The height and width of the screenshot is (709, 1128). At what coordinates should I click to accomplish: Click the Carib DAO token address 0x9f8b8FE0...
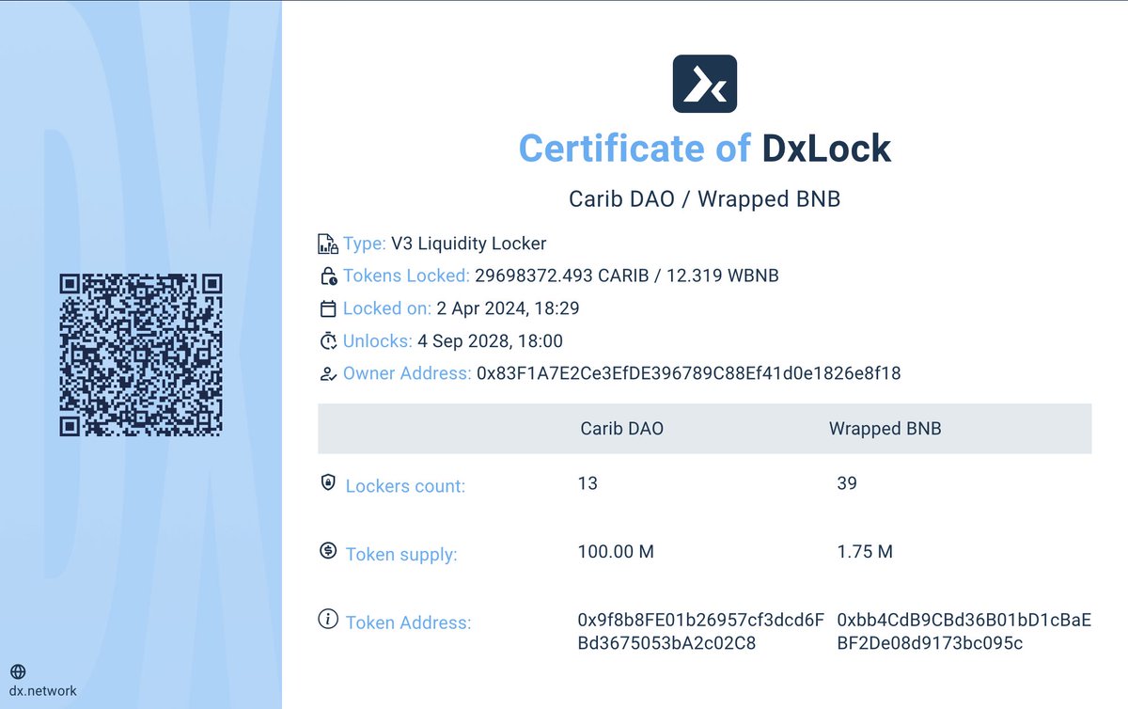click(701, 632)
